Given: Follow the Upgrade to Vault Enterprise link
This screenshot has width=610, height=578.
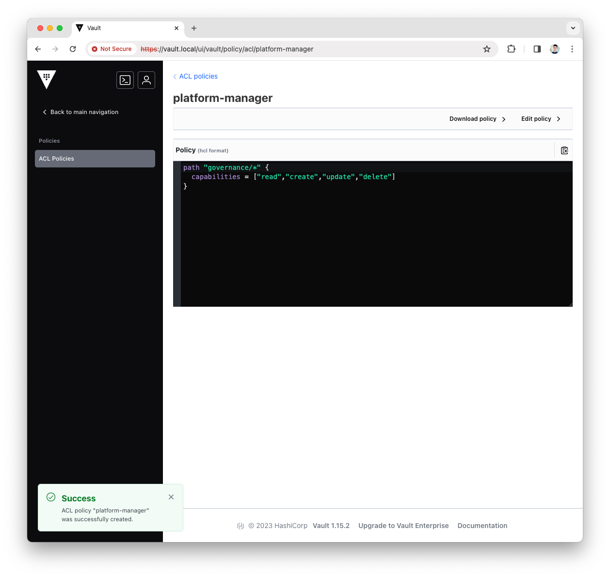Looking at the screenshot, I should coord(403,526).
